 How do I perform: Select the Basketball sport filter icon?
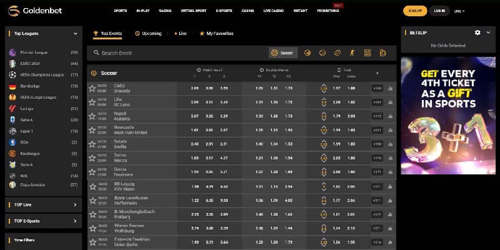click(x=307, y=53)
